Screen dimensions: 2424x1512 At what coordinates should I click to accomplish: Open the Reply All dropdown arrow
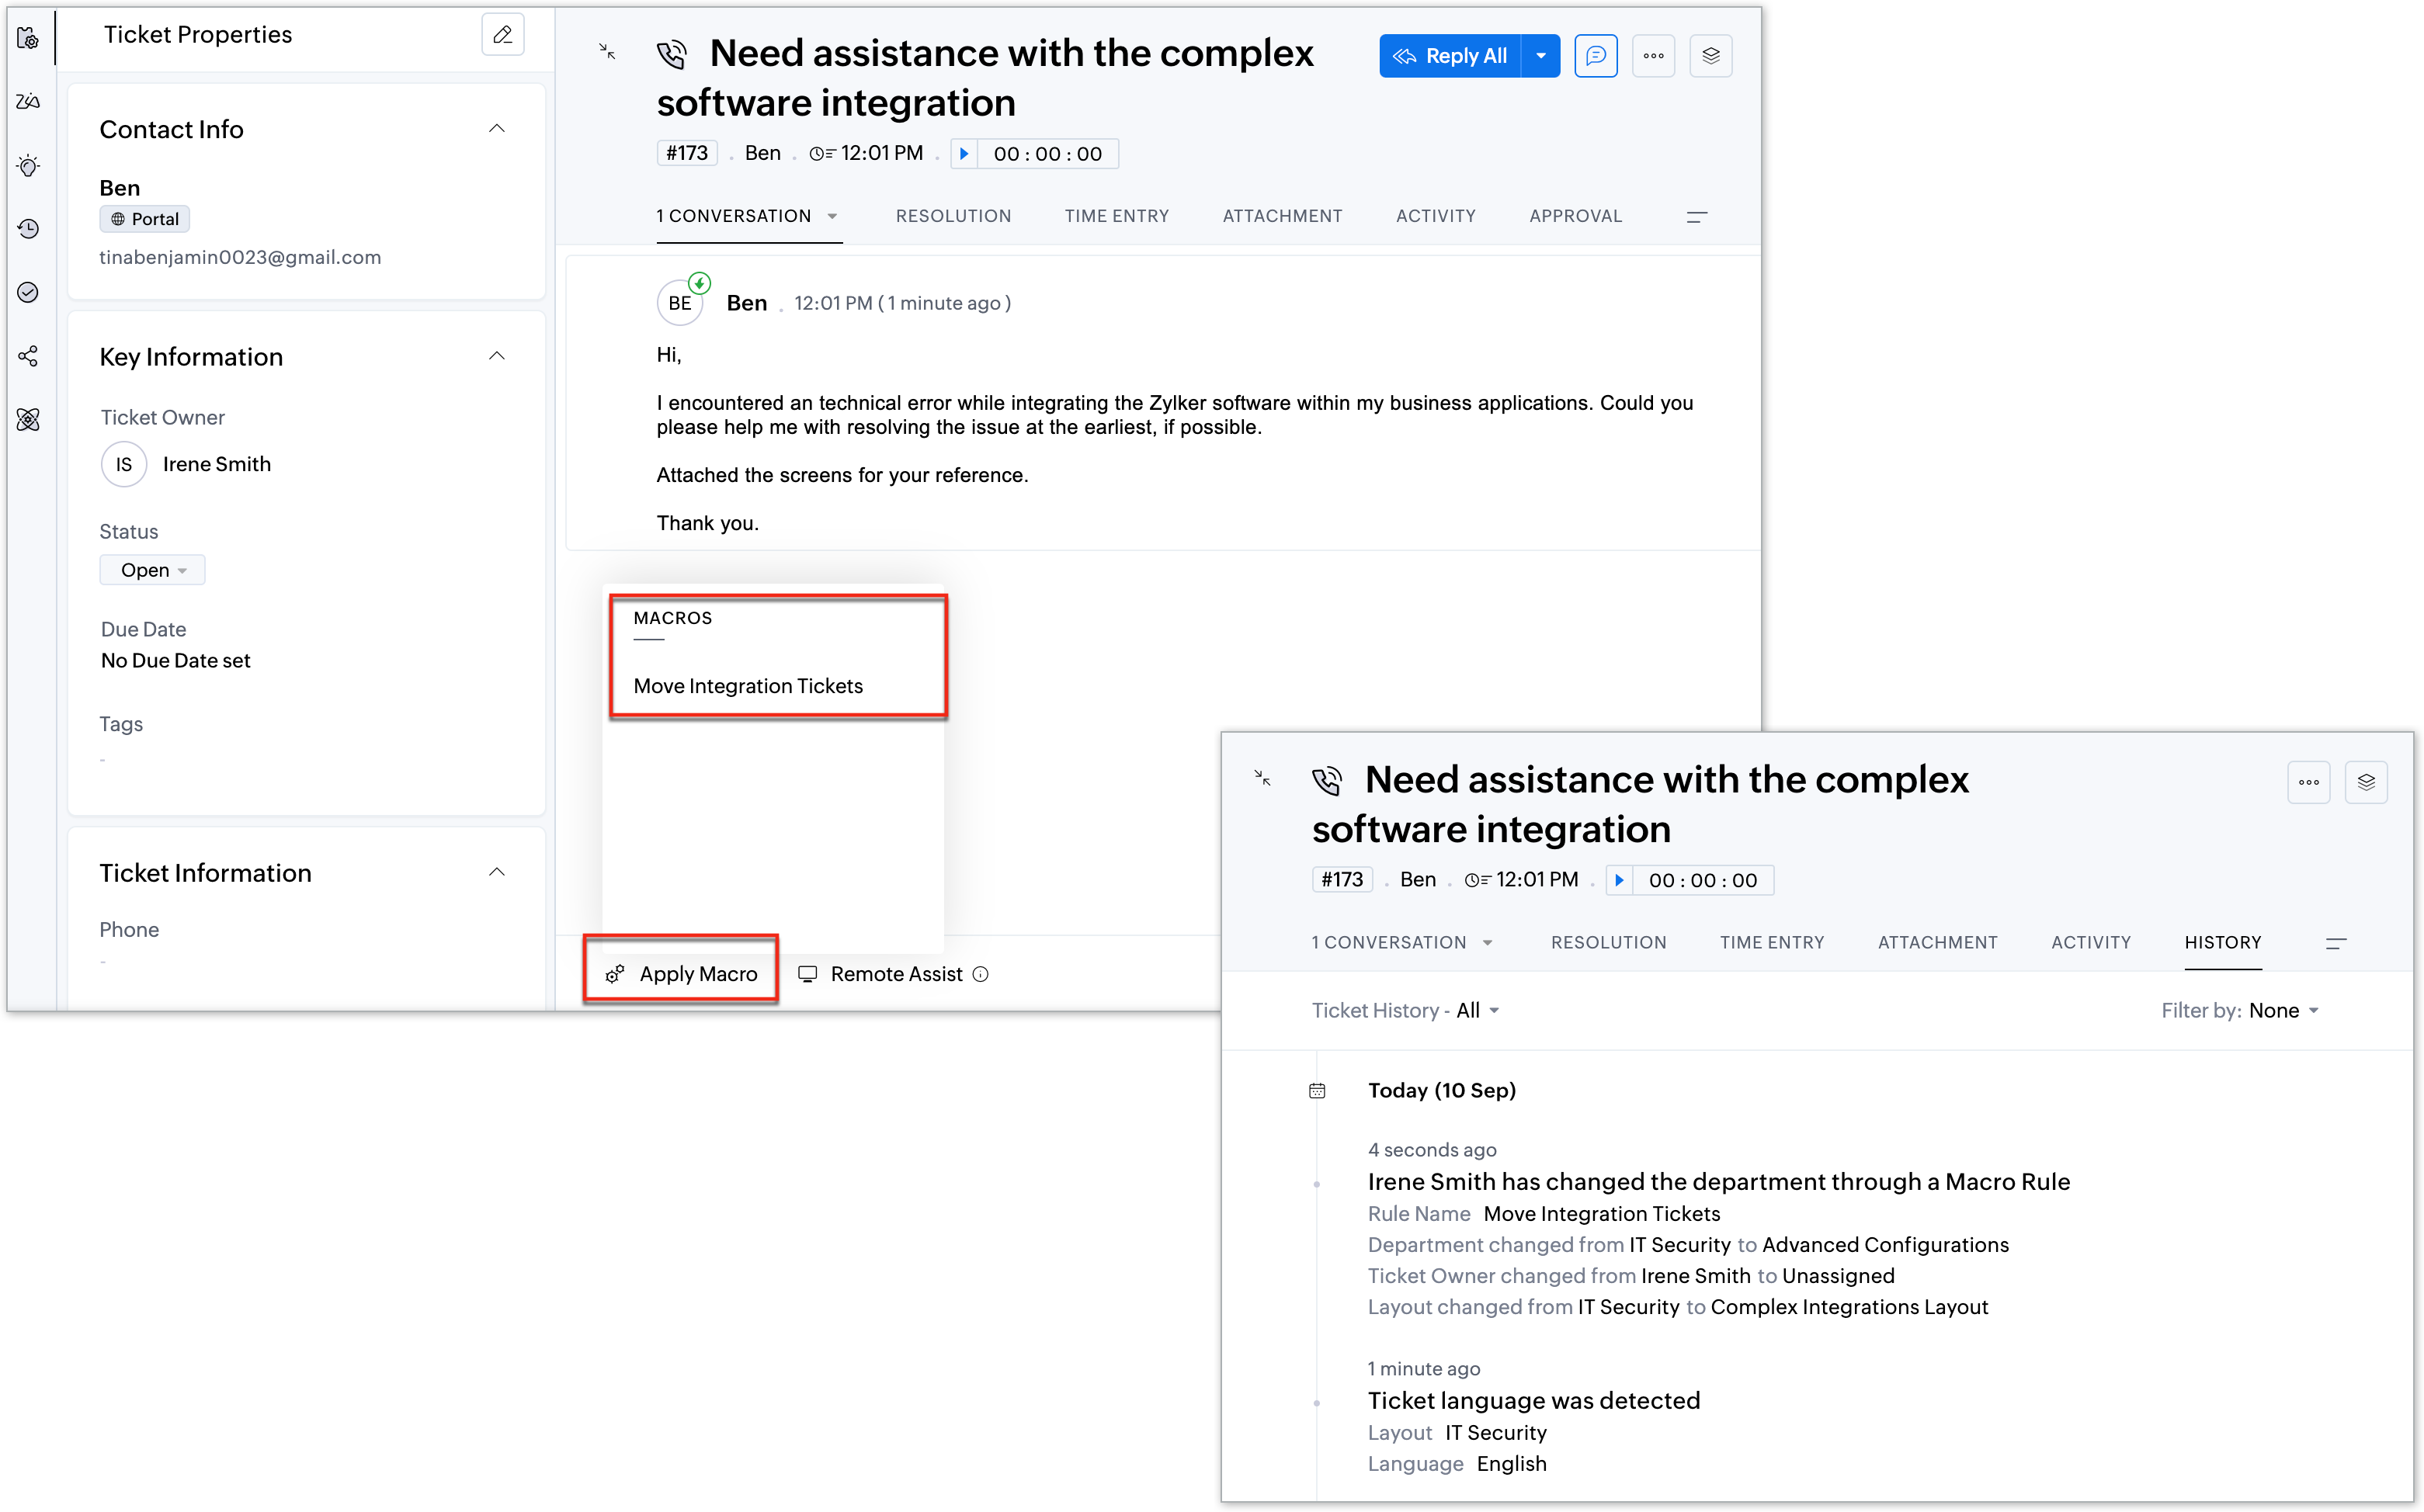tap(1540, 56)
